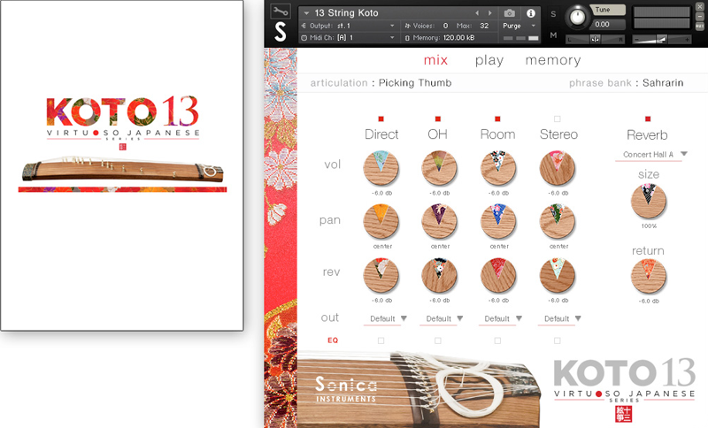Open the 13 String Koto instrument dropdown

click(x=307, y=13)
